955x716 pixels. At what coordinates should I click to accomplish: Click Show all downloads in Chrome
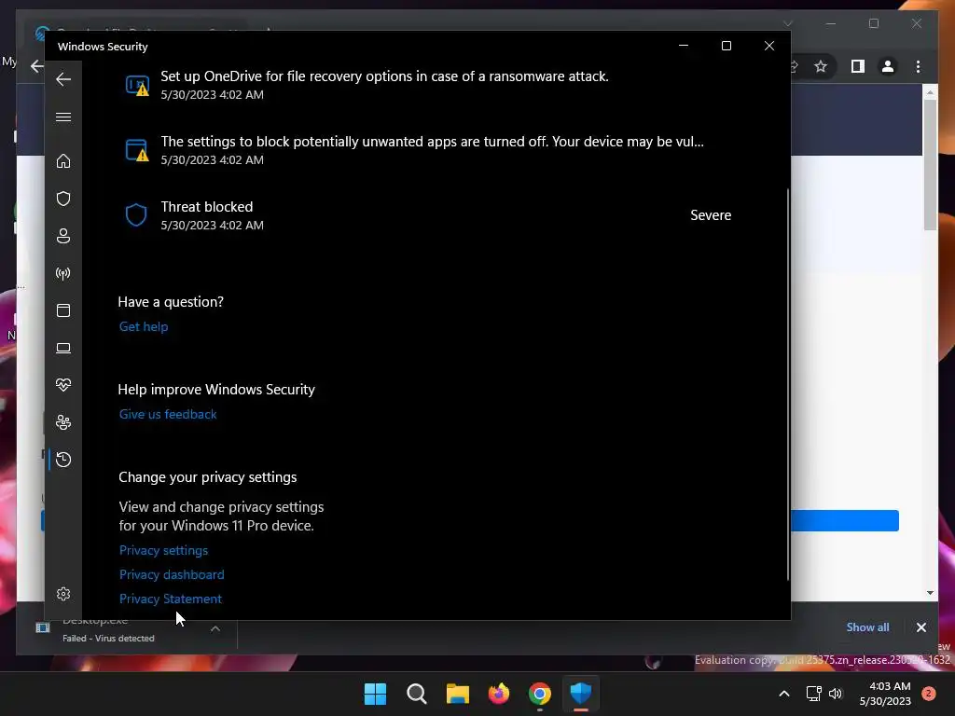click(x=867, y=627)
